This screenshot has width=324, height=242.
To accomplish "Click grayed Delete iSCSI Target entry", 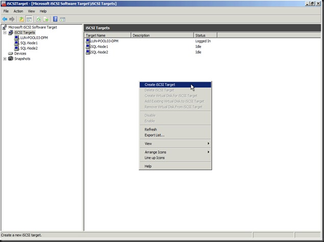I will (x=176, y=90).
